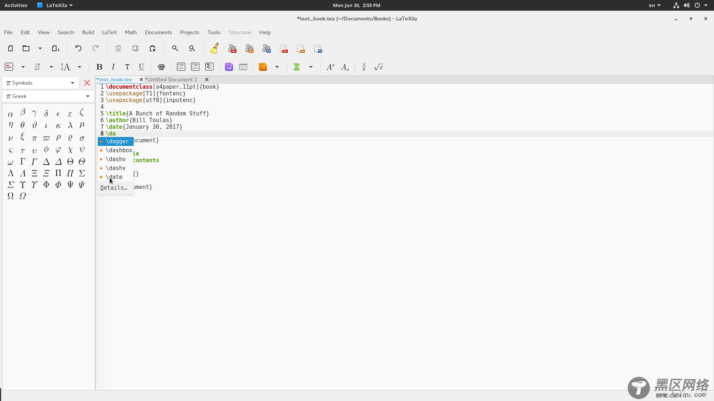Expand presentation dropdown arrow
This screenshot has width=714, height=401.
click(x=277, y=67)
